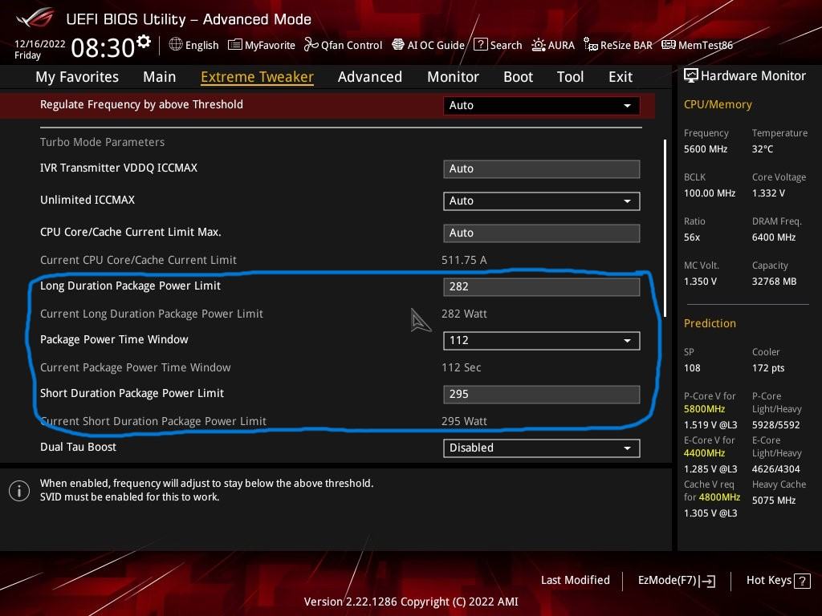
Task: Click the globe icon for English language
Action: [176, 45]
